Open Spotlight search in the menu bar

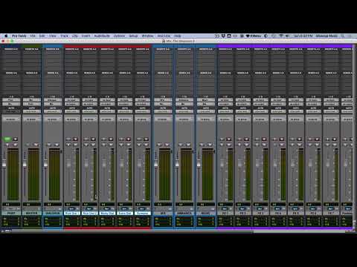pos(343,36)
